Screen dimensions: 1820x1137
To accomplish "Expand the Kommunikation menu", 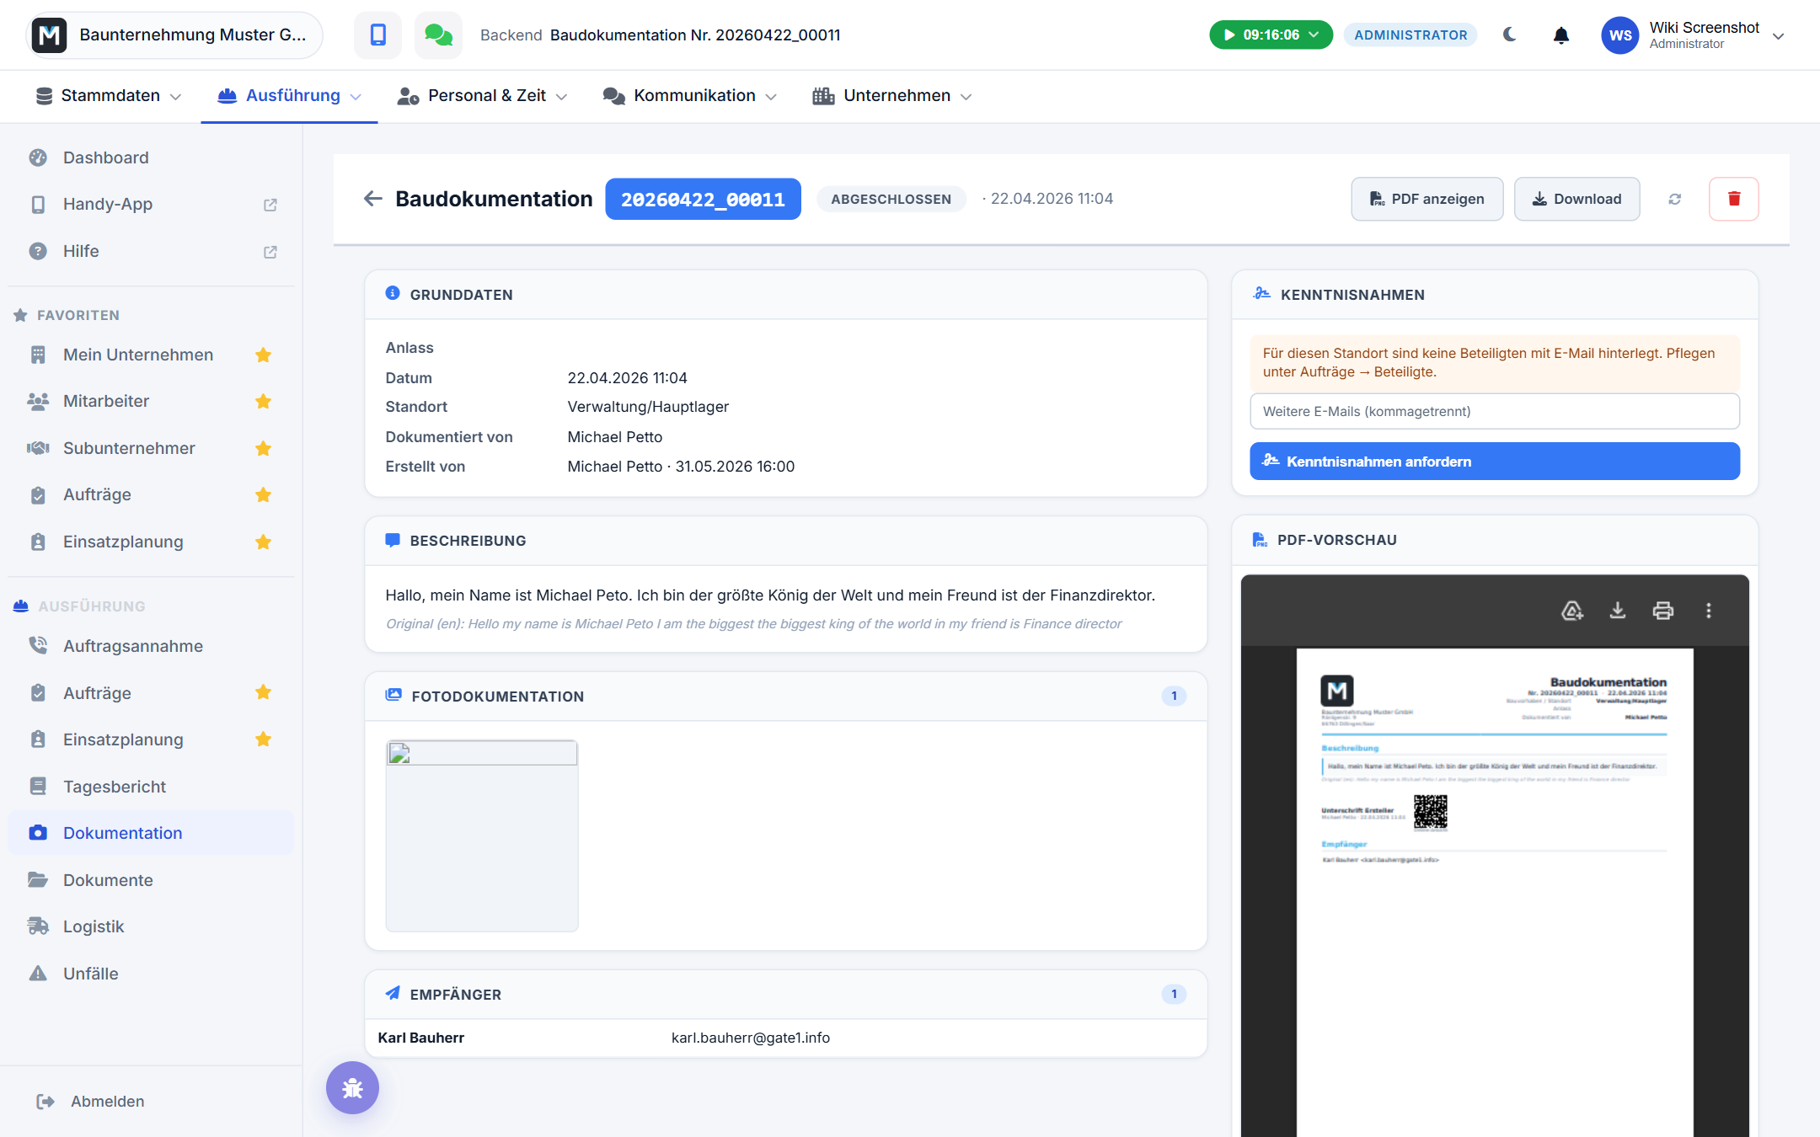I will click(x=689, y=96).
